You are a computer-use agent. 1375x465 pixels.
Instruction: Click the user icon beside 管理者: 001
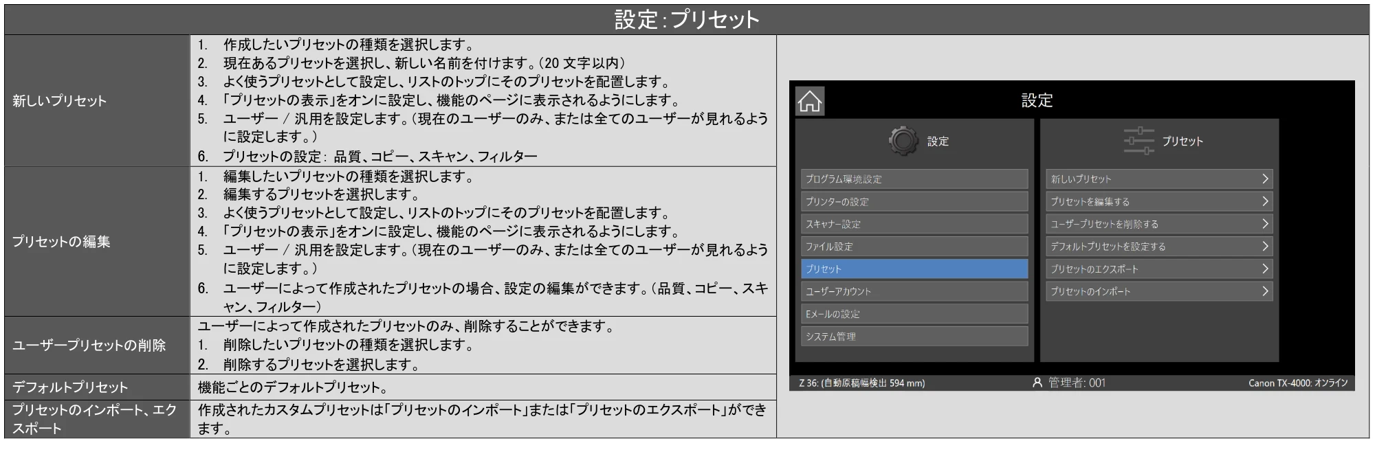(x=1037, y=383)
